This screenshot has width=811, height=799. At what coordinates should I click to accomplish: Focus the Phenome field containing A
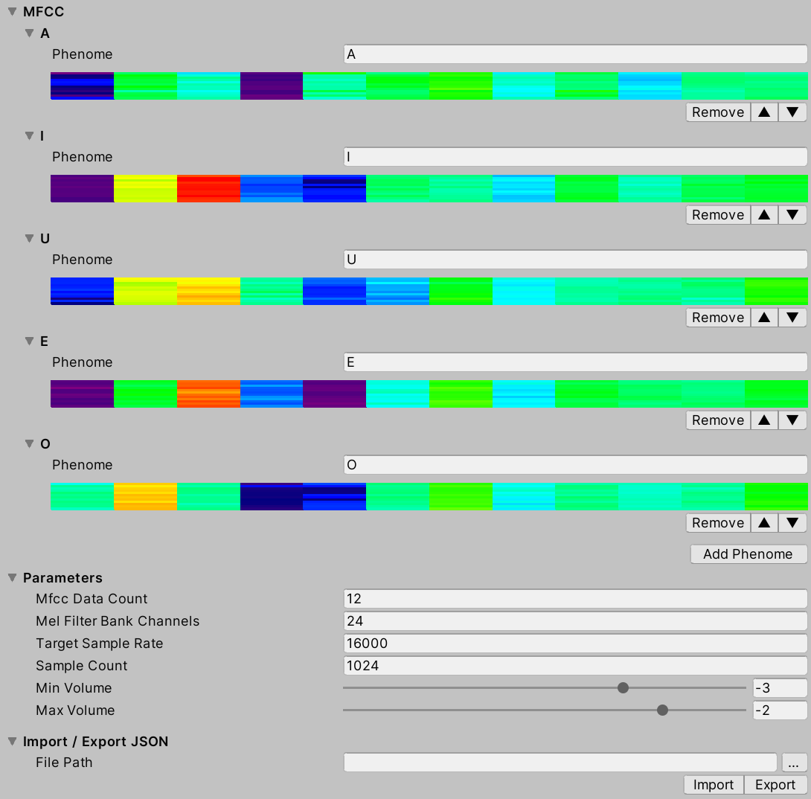575,54
